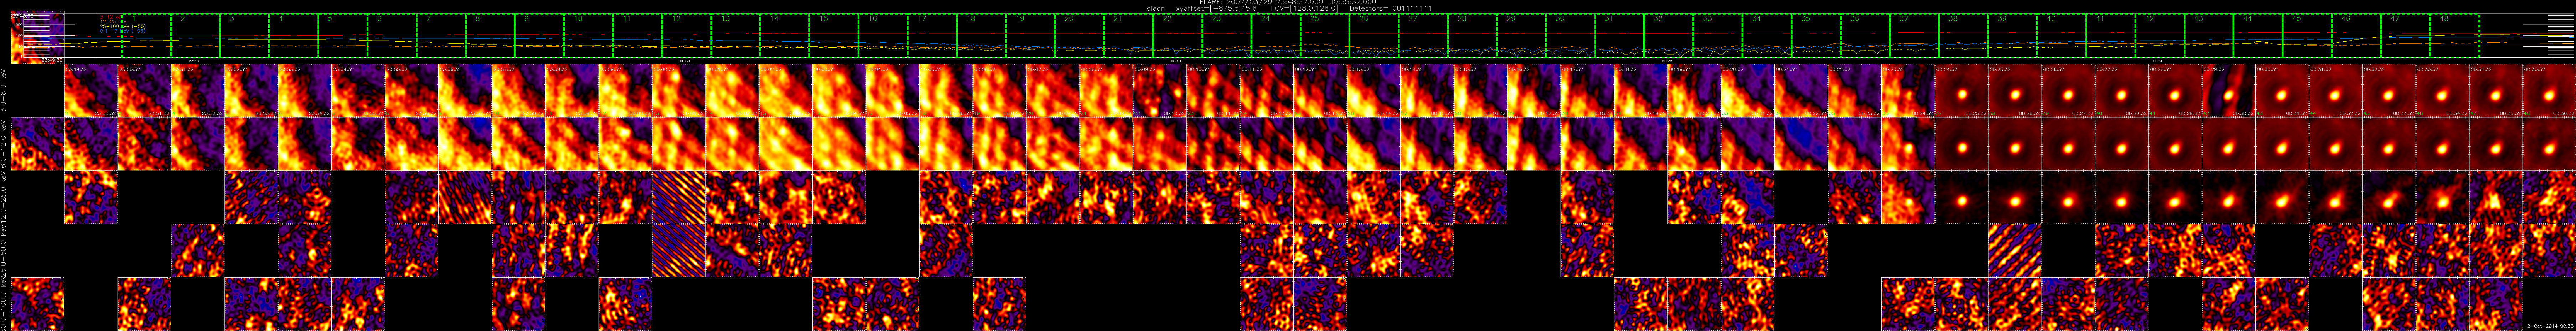This screenshot has height=331, width=2576.
Task: Click the FLARE date and time title
Action: (x=1288, y=2)
